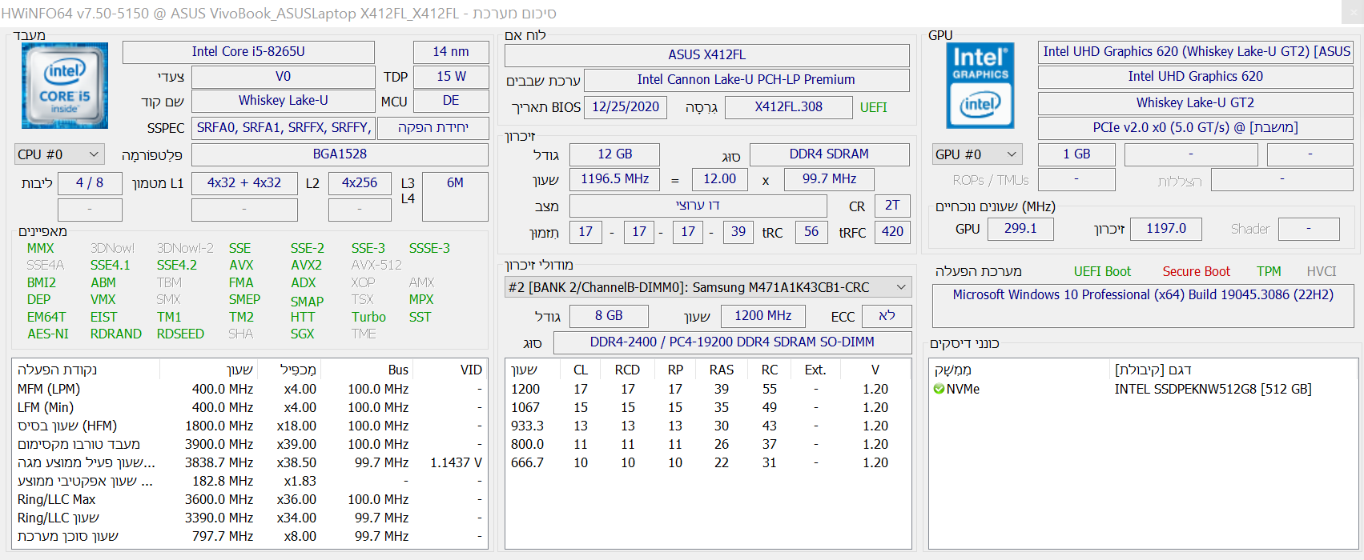
Task: Select the LFM (Min) operating point row
Action: [x=250, y=407]
